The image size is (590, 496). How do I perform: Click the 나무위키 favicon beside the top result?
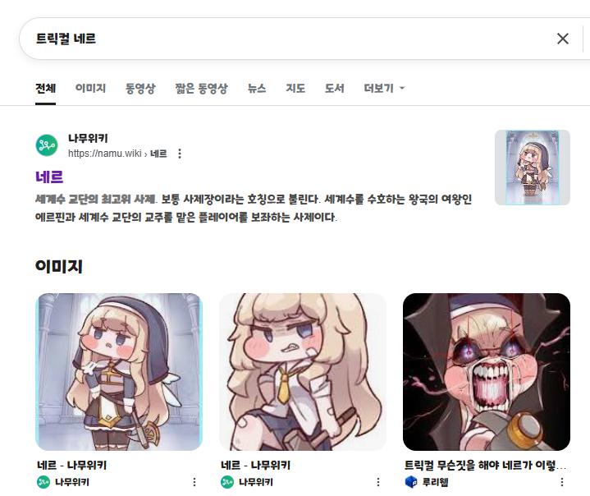[x=47, y=145]
